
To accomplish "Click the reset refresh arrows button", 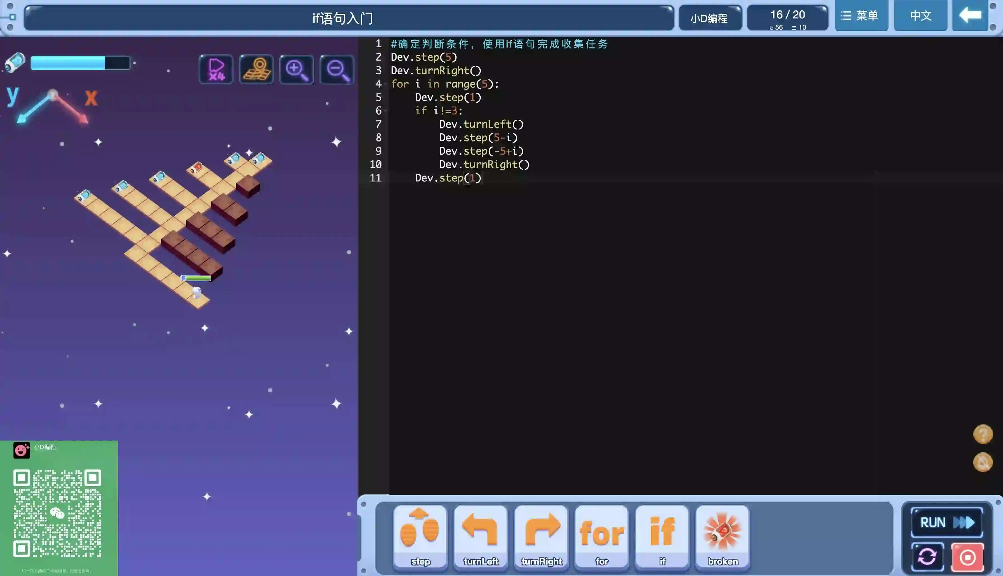I will pyautogui.click(x=927, y=557).
